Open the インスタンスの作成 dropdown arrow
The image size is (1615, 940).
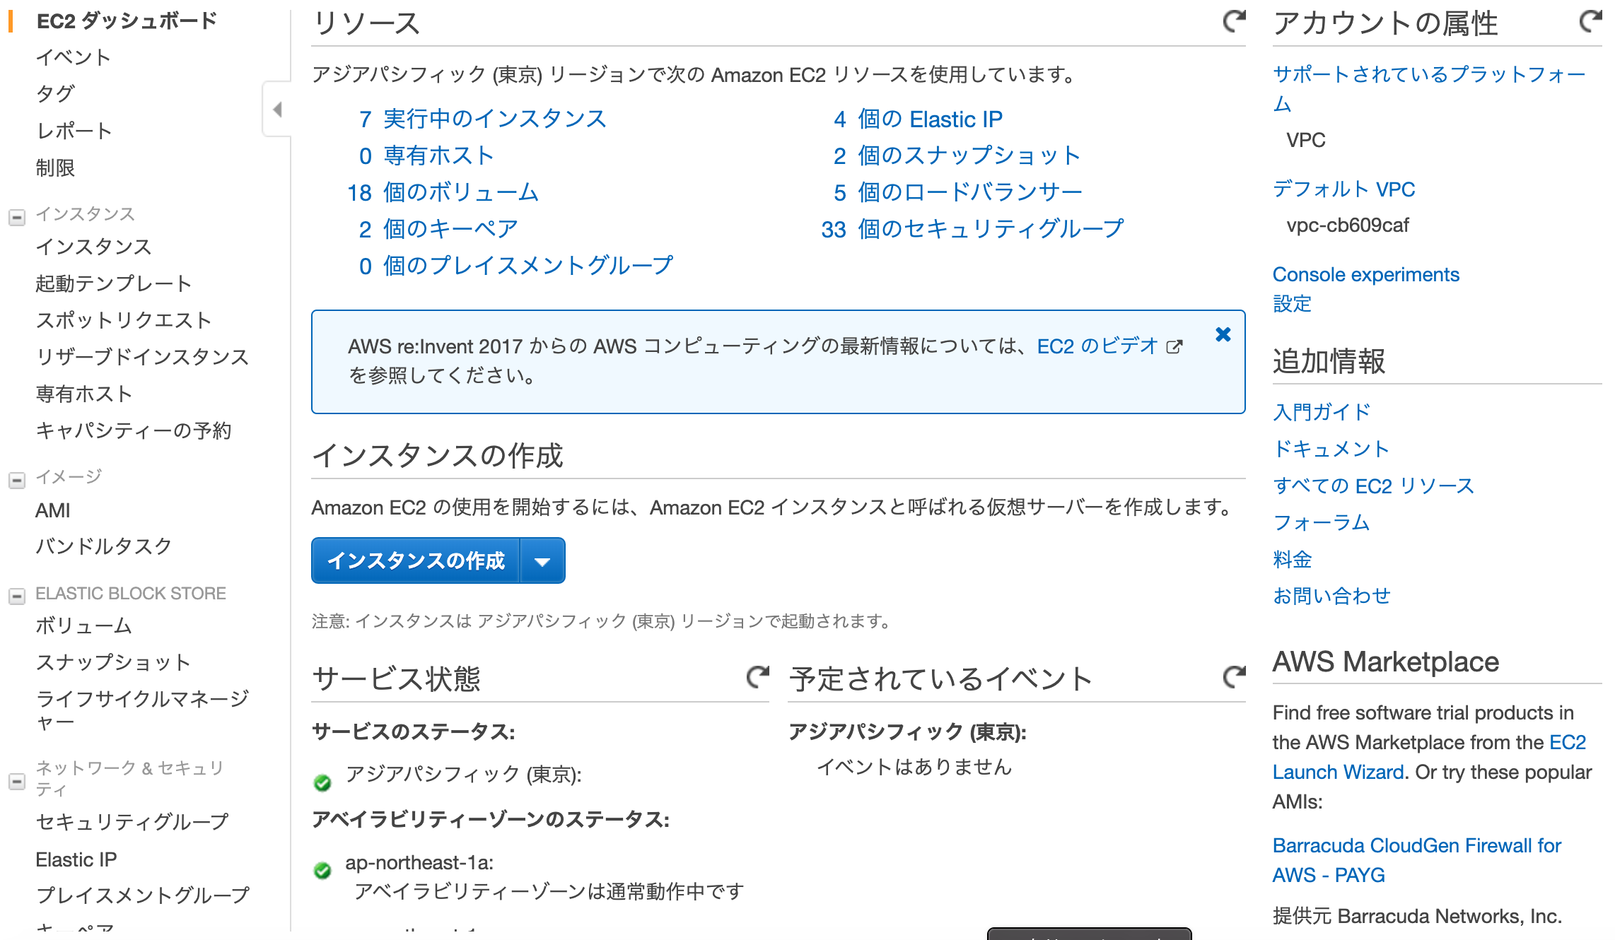coord(542,561)
